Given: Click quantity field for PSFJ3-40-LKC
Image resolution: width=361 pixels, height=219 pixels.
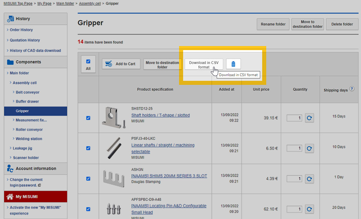Looking at the screenshot, I should pos(294,148).
